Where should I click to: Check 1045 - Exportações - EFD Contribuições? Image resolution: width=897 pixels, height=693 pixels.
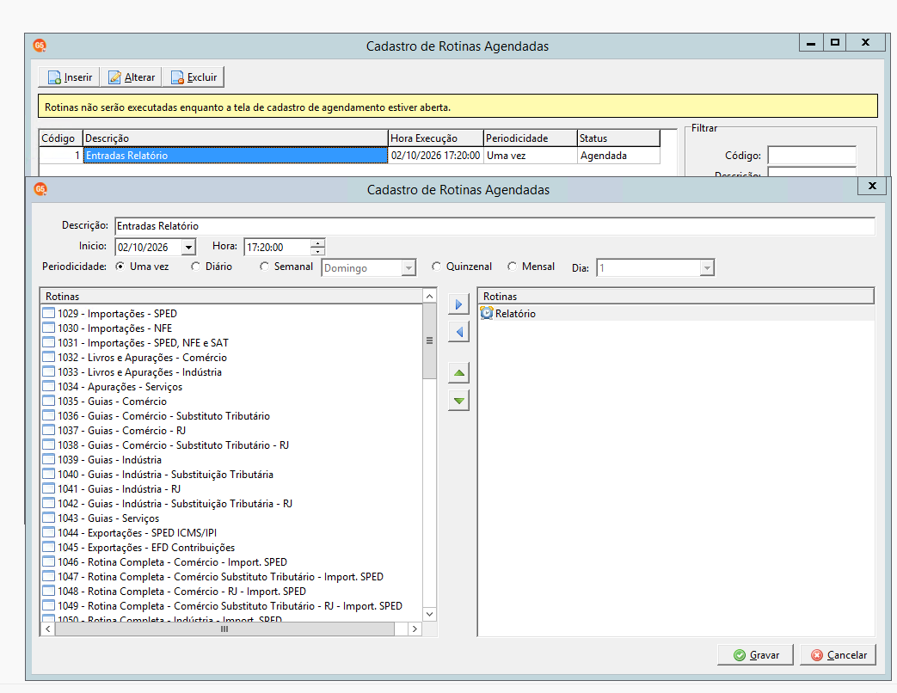click(x=49, y=547)
